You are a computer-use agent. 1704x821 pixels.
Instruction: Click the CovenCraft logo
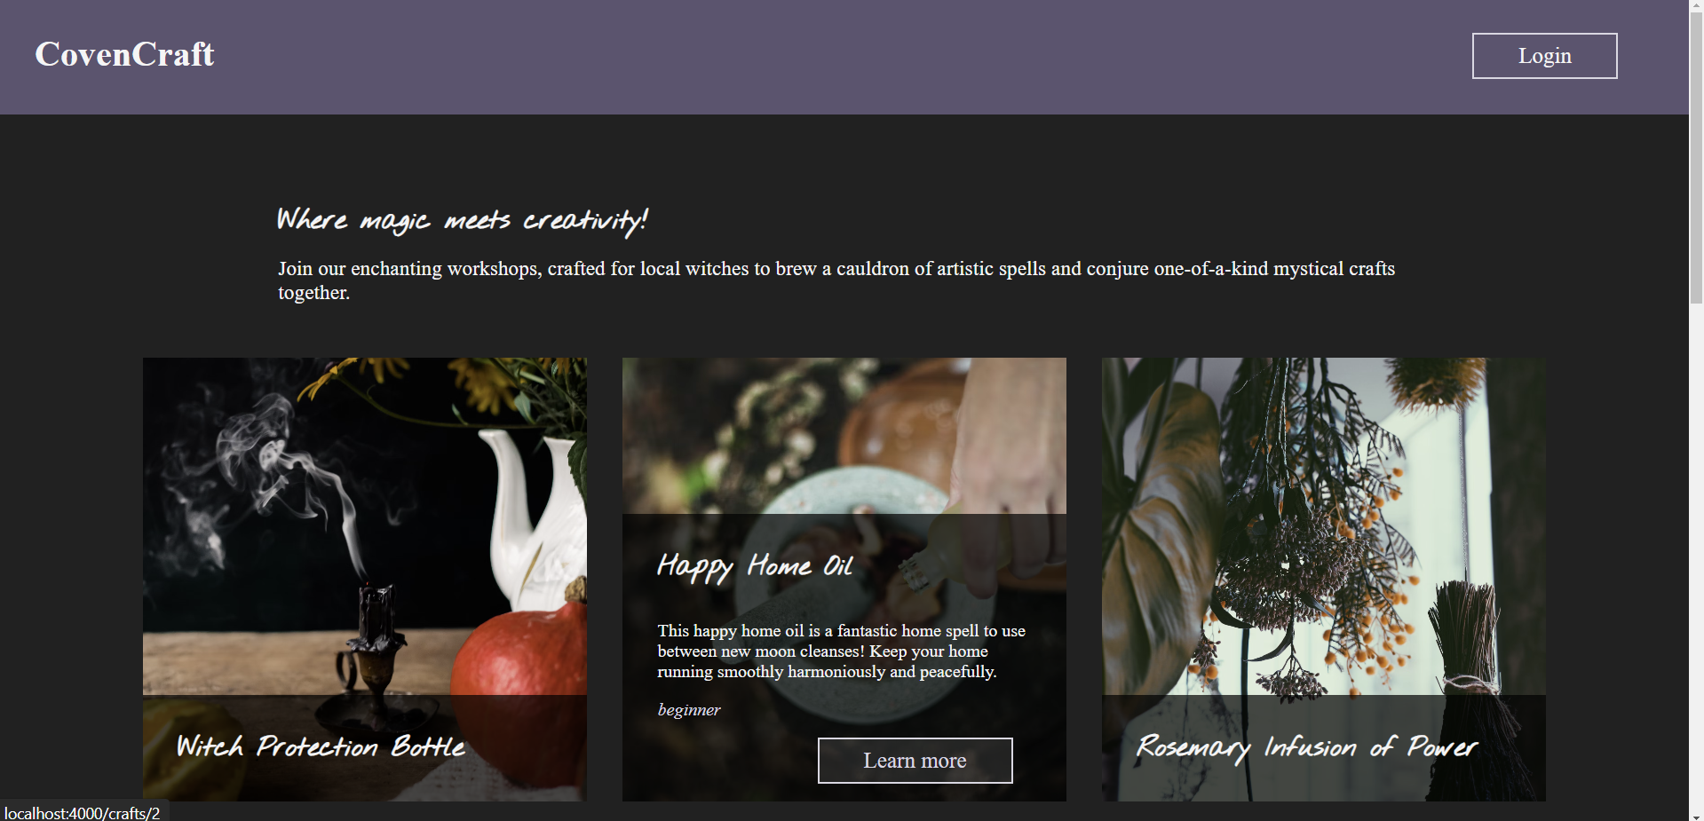tap(124, 54)
